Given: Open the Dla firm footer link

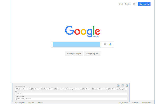Looking at the screenshot, I should (x=31, y=103).
